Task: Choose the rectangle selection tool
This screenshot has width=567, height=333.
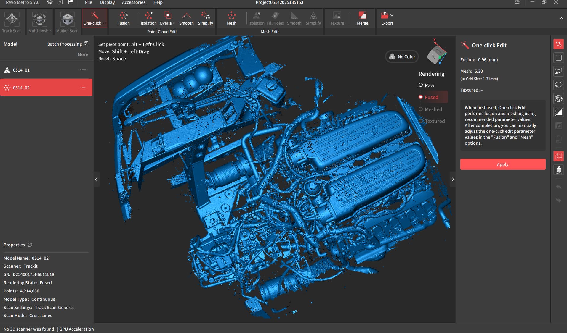Action: 558,58
